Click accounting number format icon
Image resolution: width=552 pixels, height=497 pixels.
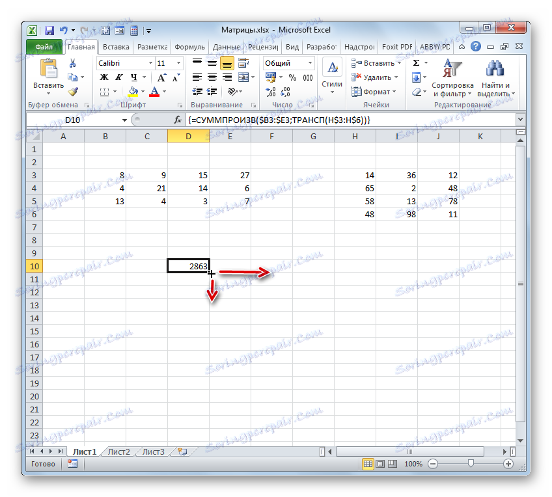click(x=271, y=77)
